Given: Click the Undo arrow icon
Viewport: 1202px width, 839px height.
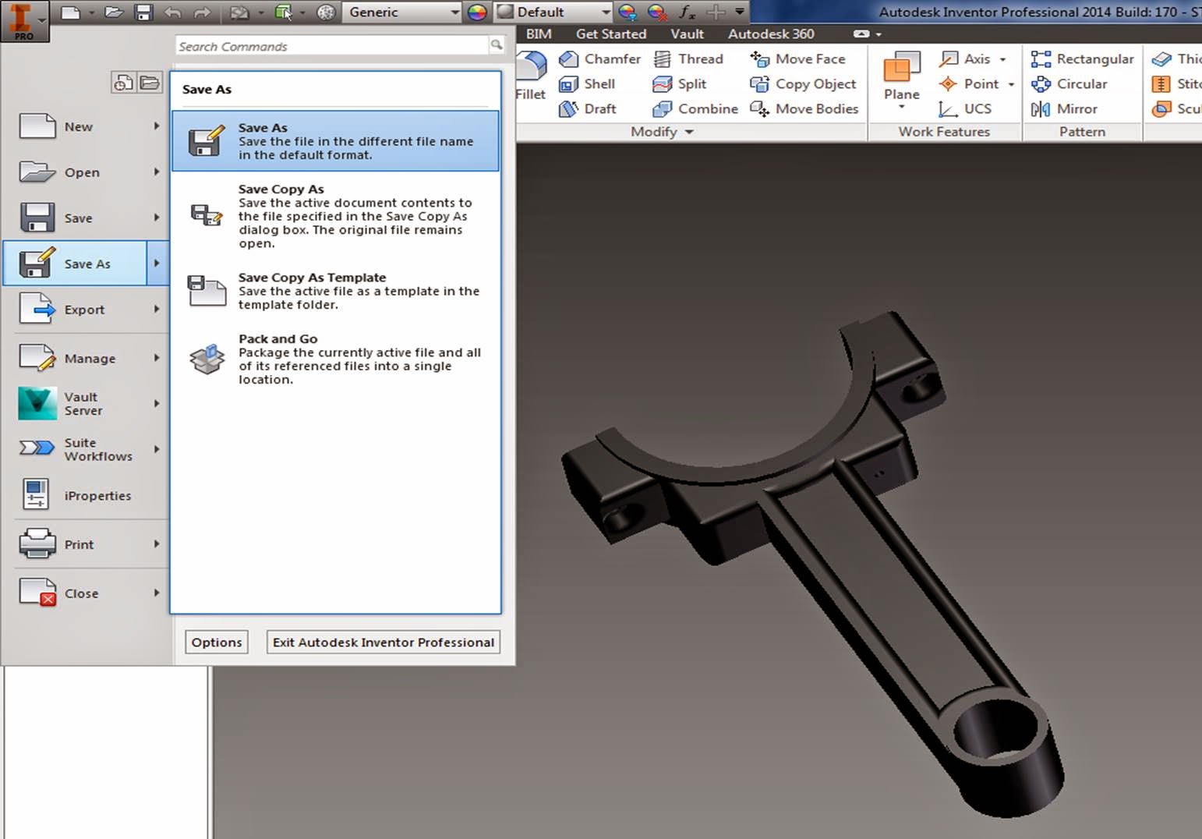Looking at the screenshot, I should pos(172,12).
